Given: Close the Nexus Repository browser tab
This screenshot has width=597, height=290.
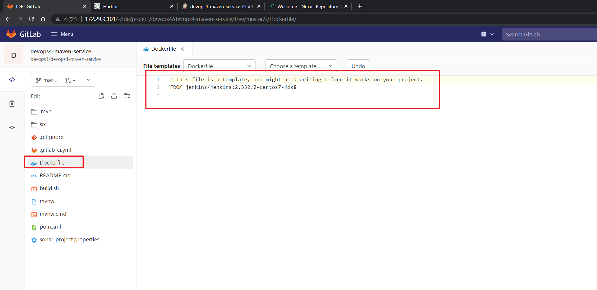Looking at the screenshot, I should click(x=346, y=6).
